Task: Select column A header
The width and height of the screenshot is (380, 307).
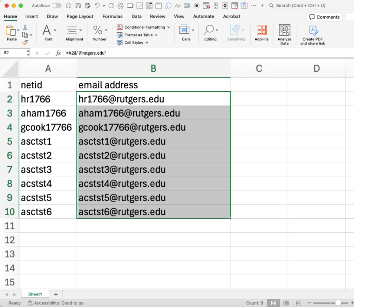Action: tap(48, 69)
